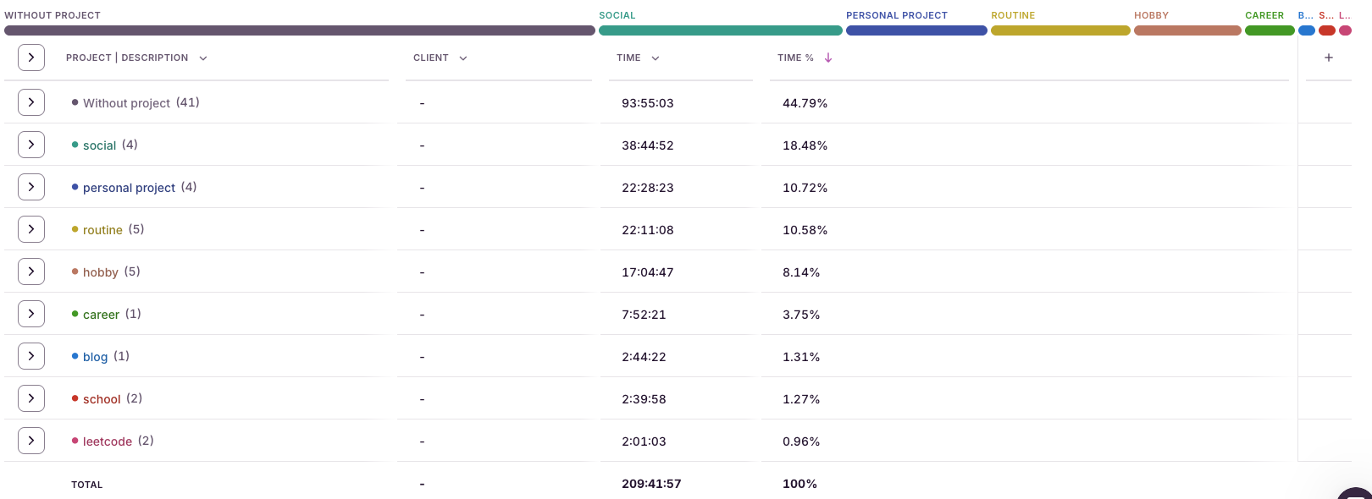Select time value 17:04:47
Viewport: 1372px width, 499px height.
[648, 272]
